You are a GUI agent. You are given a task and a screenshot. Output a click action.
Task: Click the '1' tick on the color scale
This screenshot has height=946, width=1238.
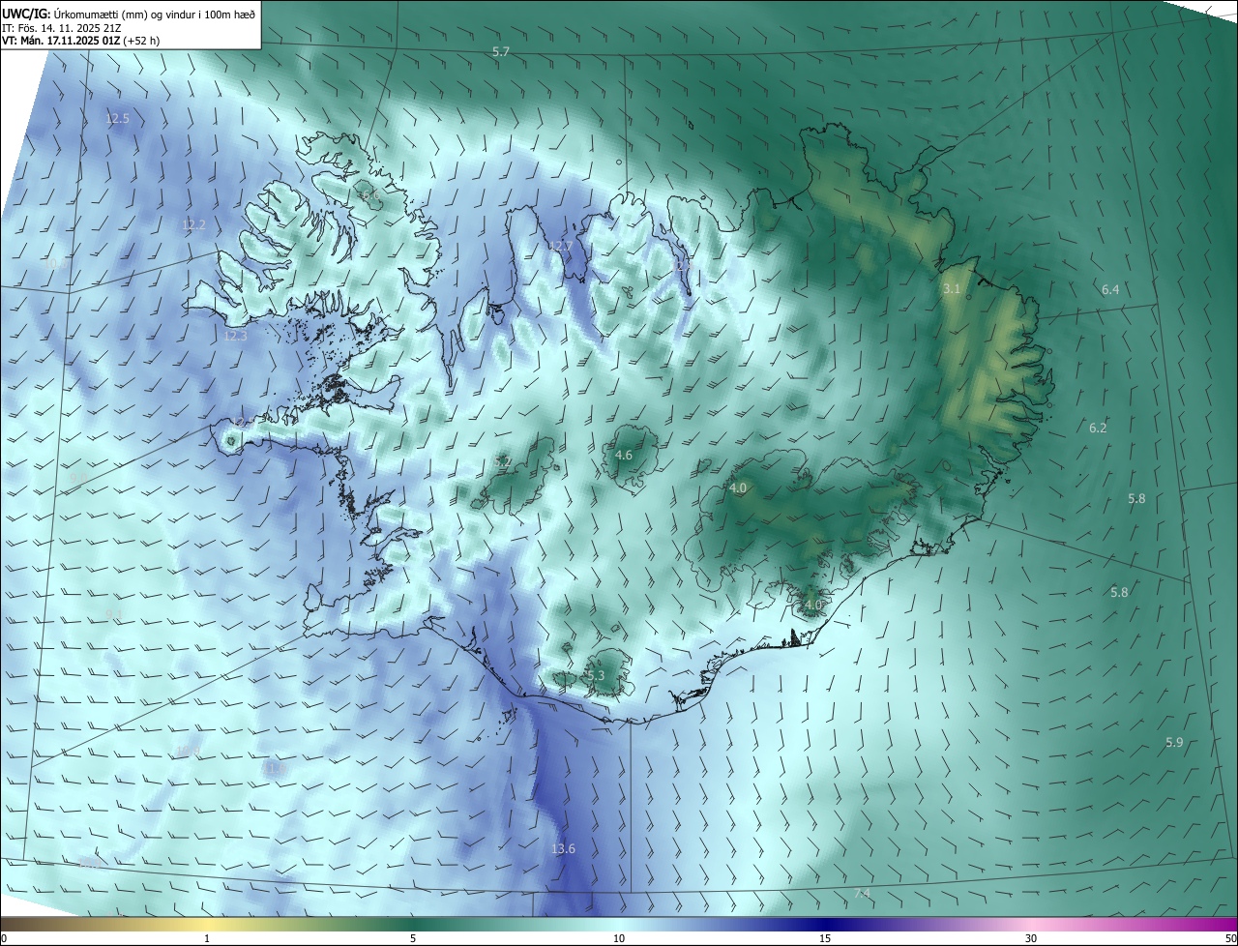point(207,938)
